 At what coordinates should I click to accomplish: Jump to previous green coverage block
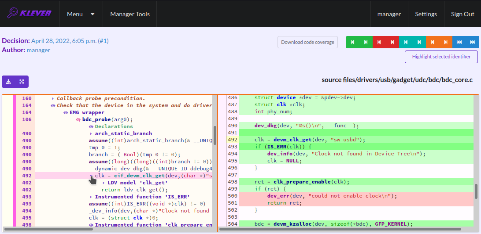(x=352, y=42)
